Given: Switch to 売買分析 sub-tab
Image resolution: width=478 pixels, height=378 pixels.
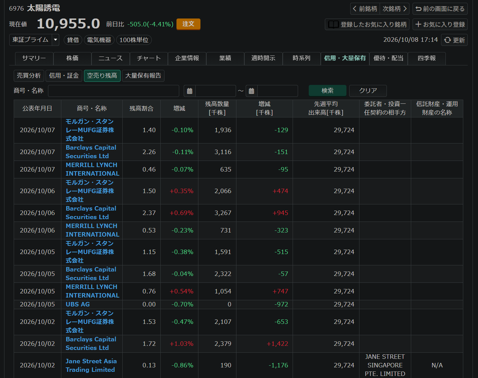Looking at the screenshot, I should [x=29, y=76].
